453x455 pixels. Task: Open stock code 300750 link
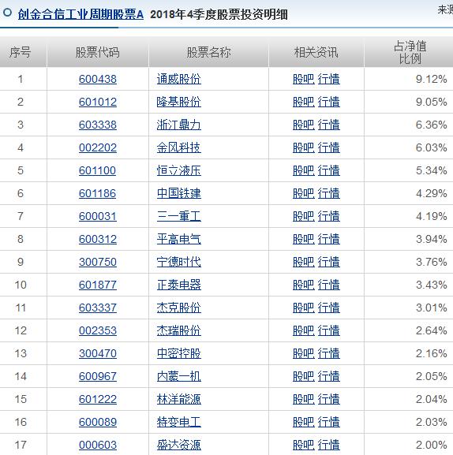(98, 262)
